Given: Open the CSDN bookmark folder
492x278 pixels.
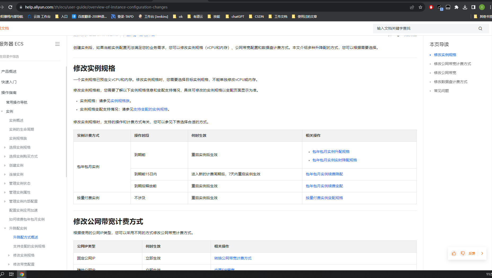Looking at the screenshot, I should 256,16.
